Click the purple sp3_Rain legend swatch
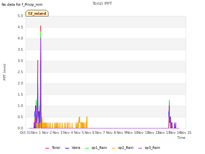 [x=140, y=148]
